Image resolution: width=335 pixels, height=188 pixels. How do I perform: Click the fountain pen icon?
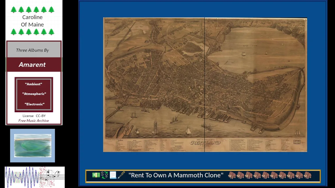[x=121, y=175]
